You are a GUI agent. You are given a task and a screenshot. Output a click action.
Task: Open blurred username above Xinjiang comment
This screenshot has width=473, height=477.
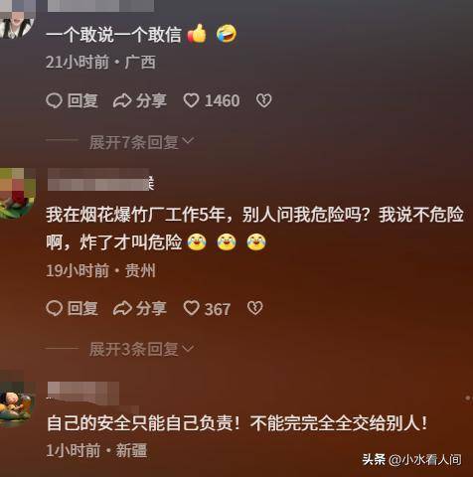(83, 393)
